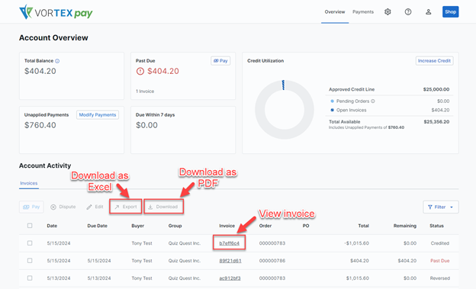Click Due Within 7 days $0.00 amount
This screenshot has width=476, height=289.
click(x=146, y=125)
